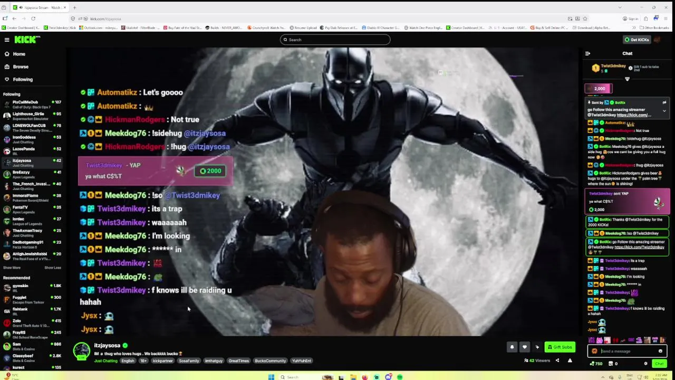Click the Just Chatting category link
Viewport: 675px width, 380px height.
click(x=105, y=361)
